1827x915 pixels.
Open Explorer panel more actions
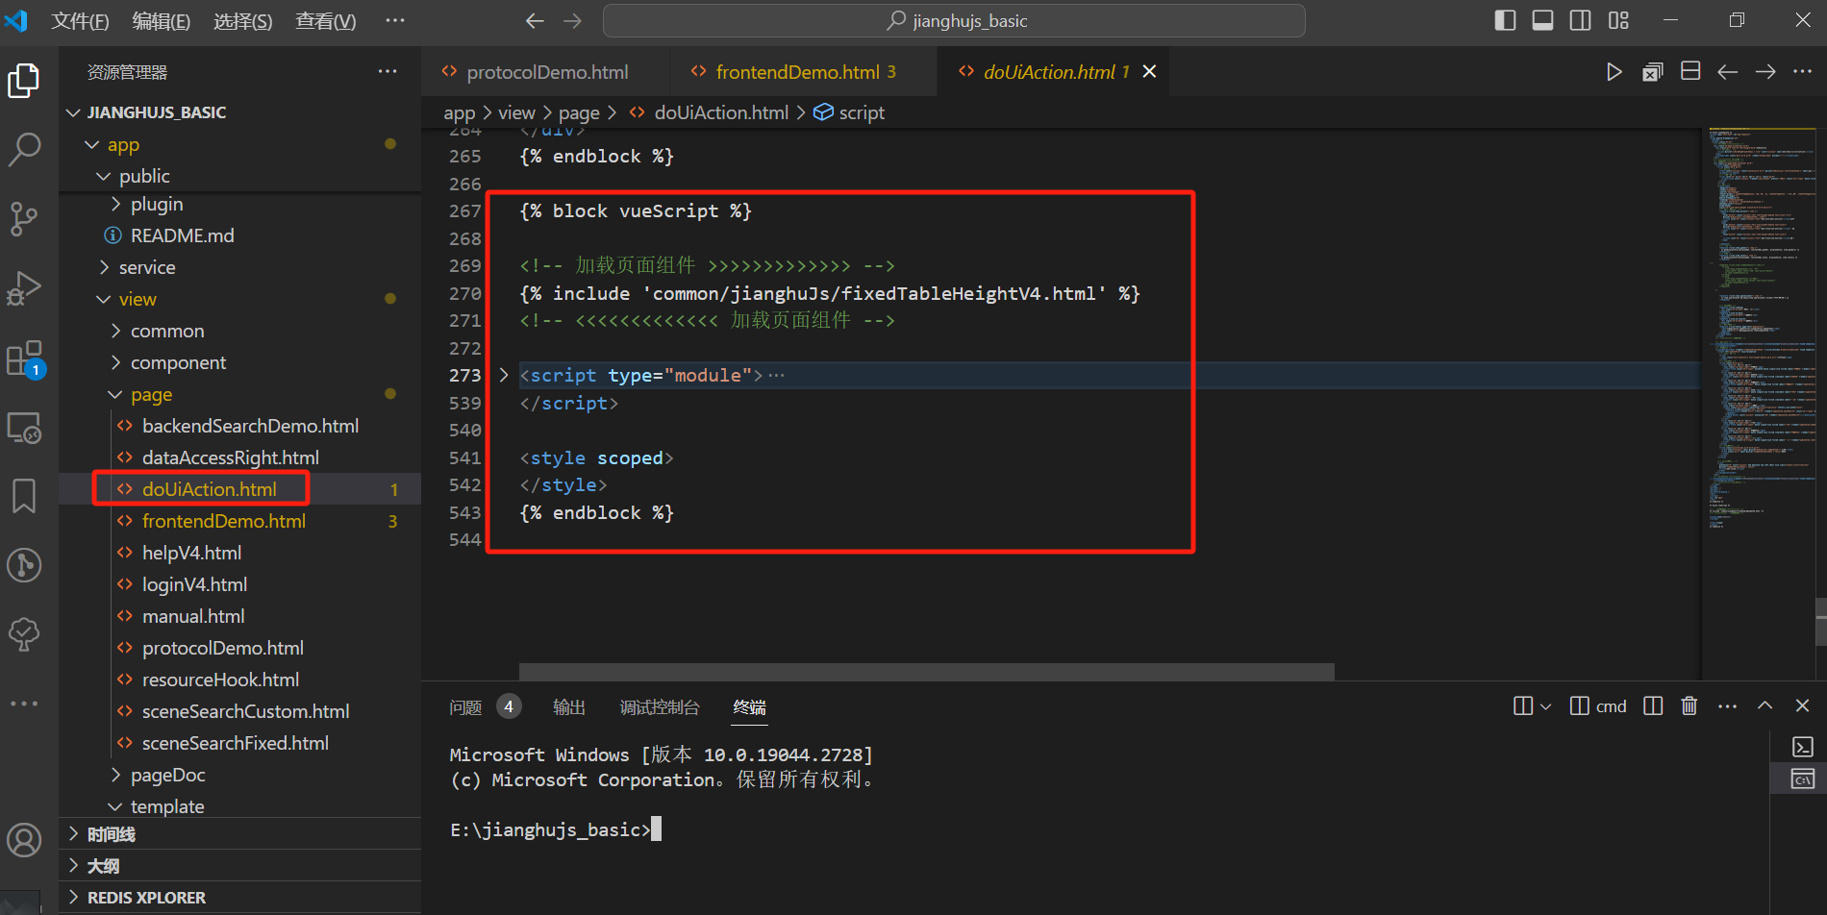[x=388, y=72]
